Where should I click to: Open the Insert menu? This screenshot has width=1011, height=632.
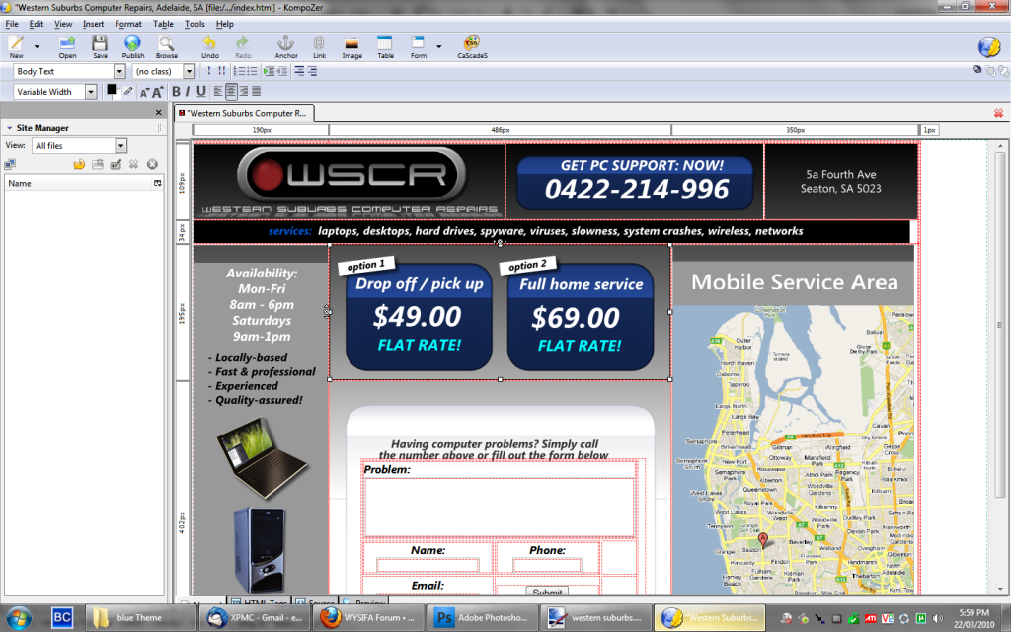pyautogui.click(x=93, y=24)
